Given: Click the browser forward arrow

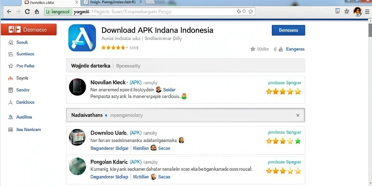Looking at the screenshot, I should [18, 11].
